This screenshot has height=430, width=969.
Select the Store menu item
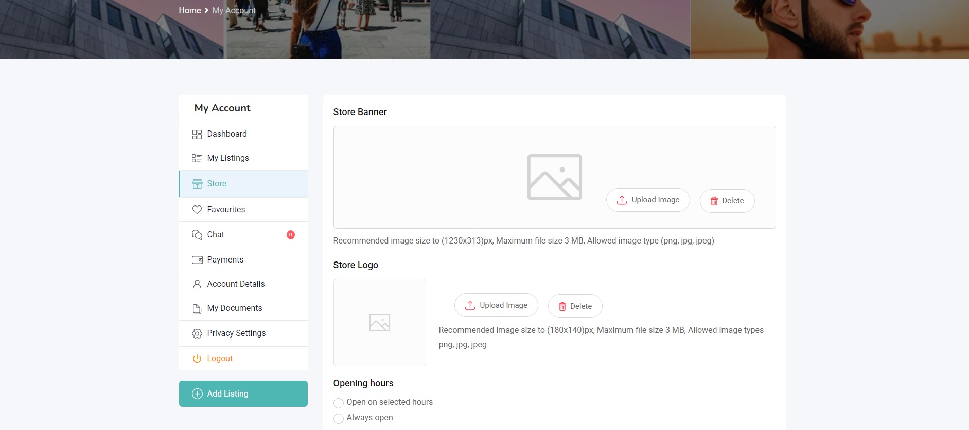coord(243,184)
